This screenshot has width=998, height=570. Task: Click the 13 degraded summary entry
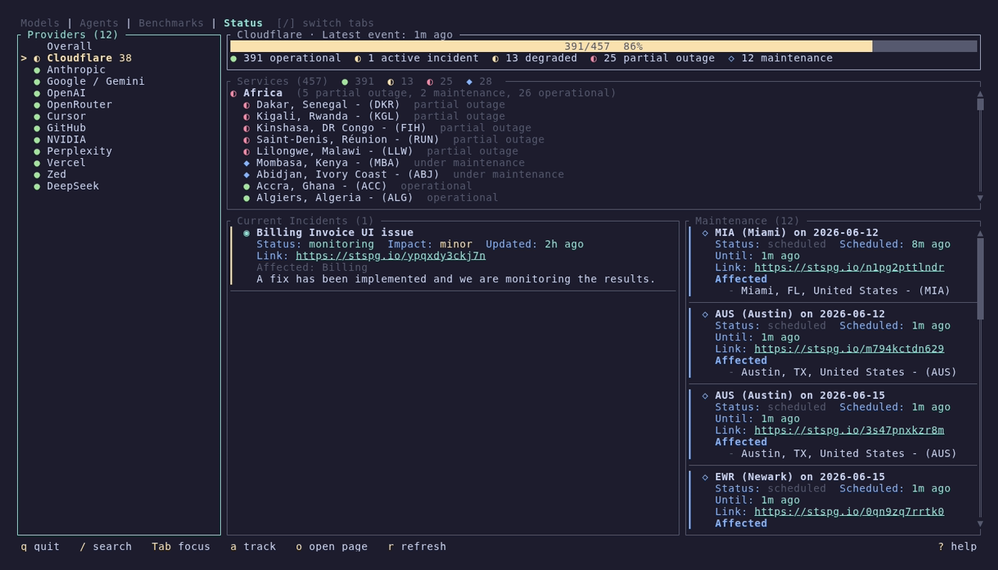tap(535, 58)
